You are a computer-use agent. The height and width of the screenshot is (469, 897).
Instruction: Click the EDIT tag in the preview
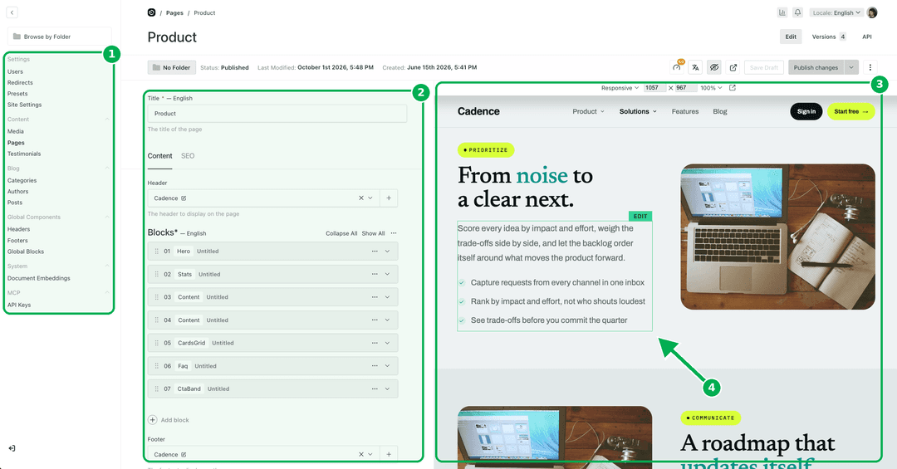[640, 216]
